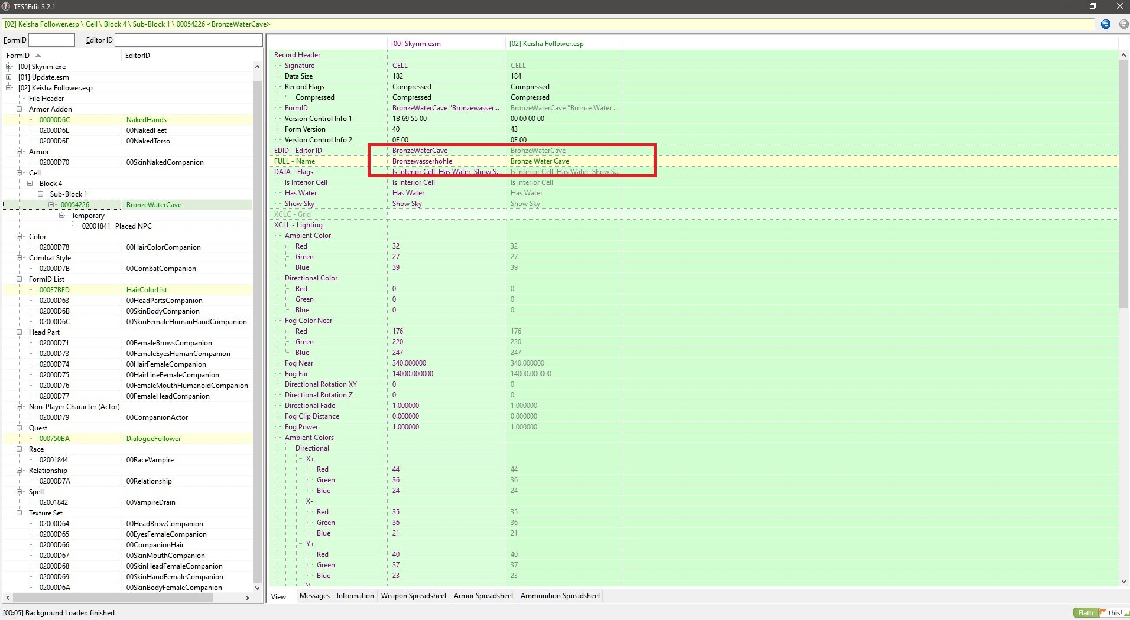Click the Bronzewasserhöhle name value

(x=422, y=161)
